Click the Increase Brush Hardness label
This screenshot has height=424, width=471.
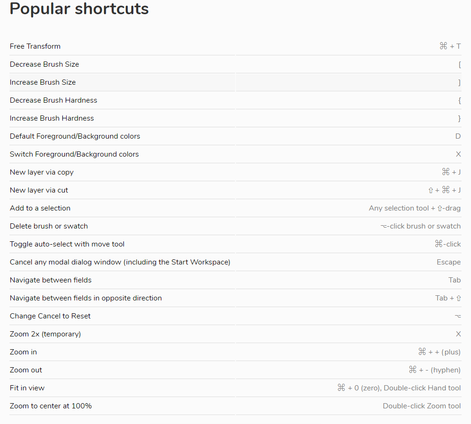(52, 118)
